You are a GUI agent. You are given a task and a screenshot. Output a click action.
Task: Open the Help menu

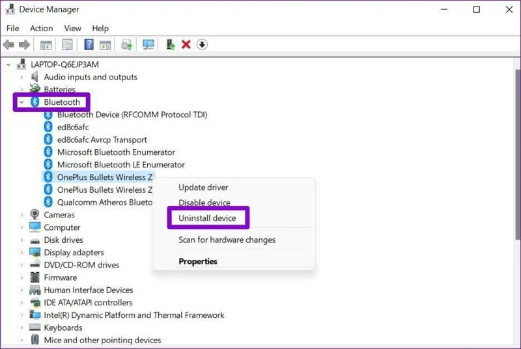100,28
